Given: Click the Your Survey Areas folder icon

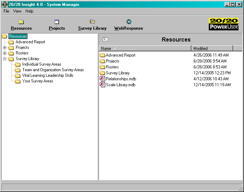Looking at the screenshot, I should coord(17,81).
